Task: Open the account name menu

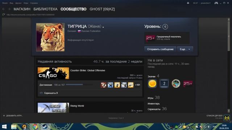Action: 206,3
